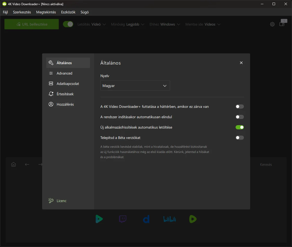Viewport: 292px width, 247px height.
Task: Click the browser panel toggle icon
Action: 282,24
